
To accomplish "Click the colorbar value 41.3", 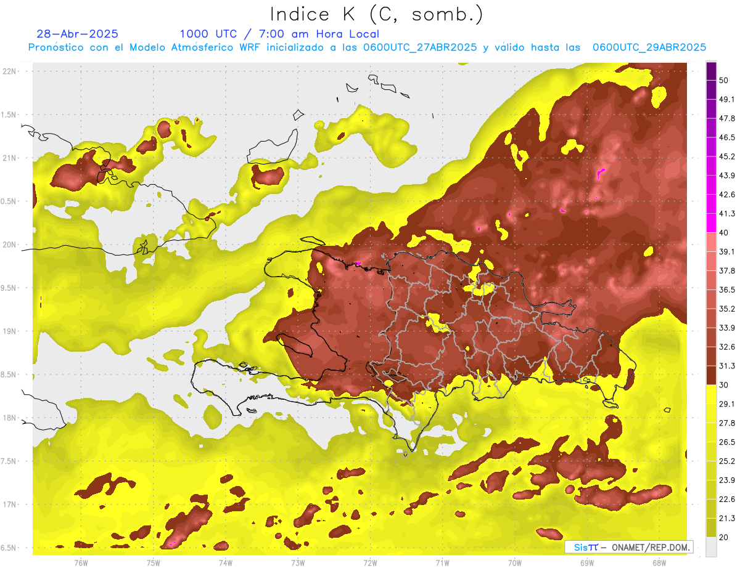I will click(727, 214).
